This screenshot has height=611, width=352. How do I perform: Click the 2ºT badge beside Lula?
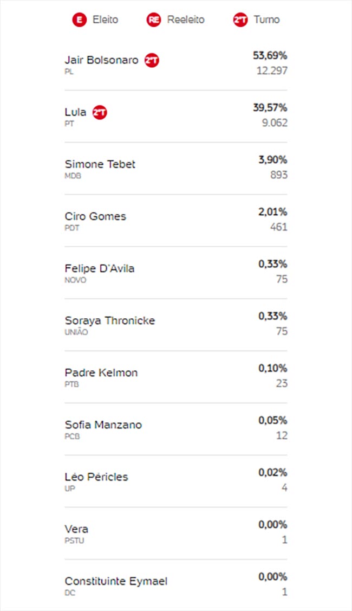(100, 113)
